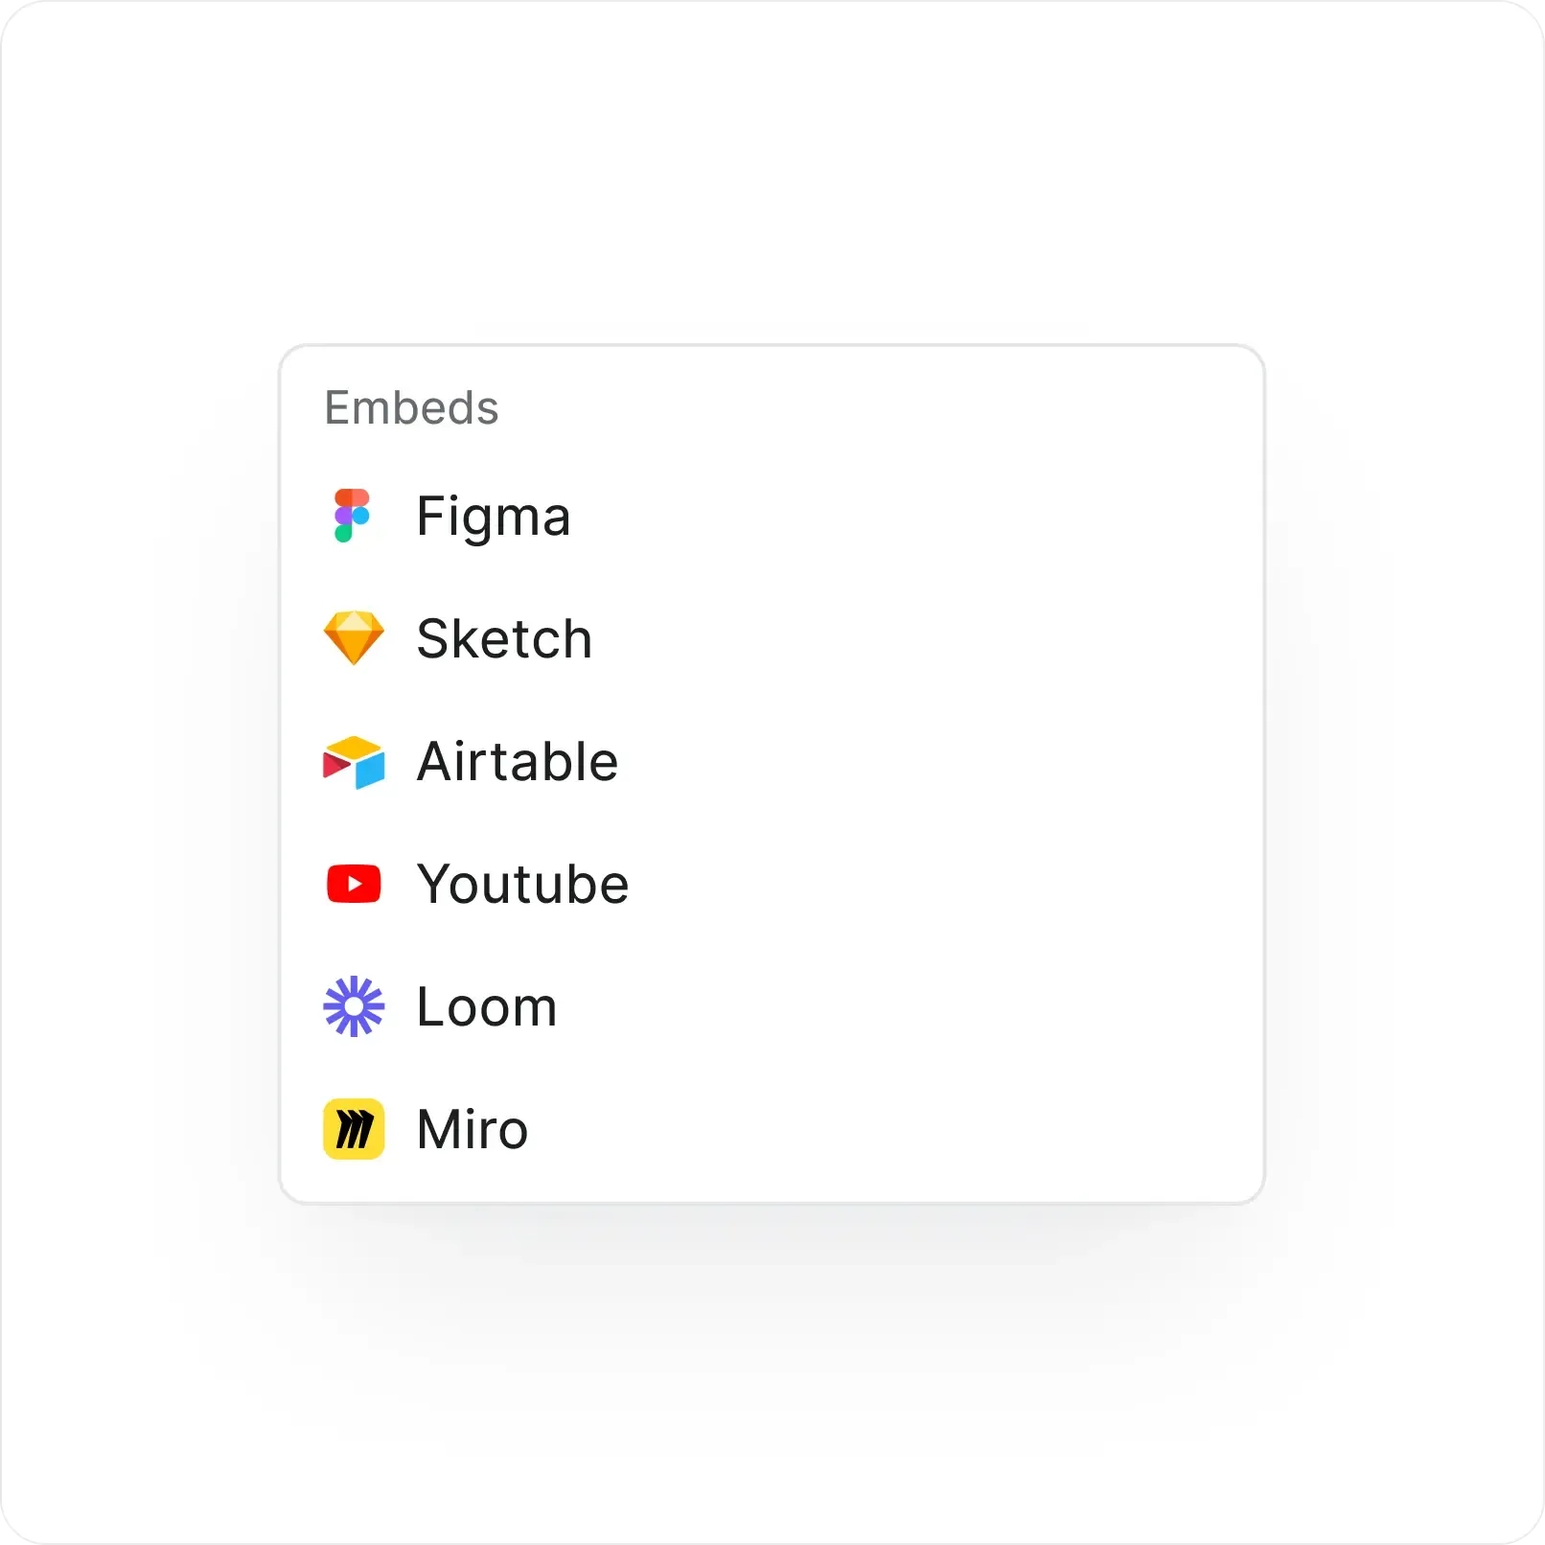This screenshot has height=1545, width=1545.
Task: Click the Youtube play button icon
Action: [353, 883]
